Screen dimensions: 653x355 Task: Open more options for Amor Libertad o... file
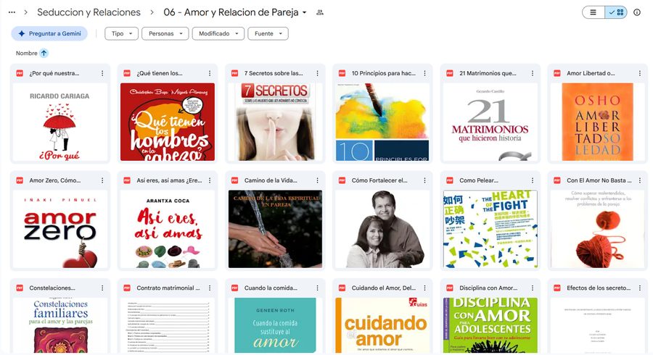tap(640, 73)
